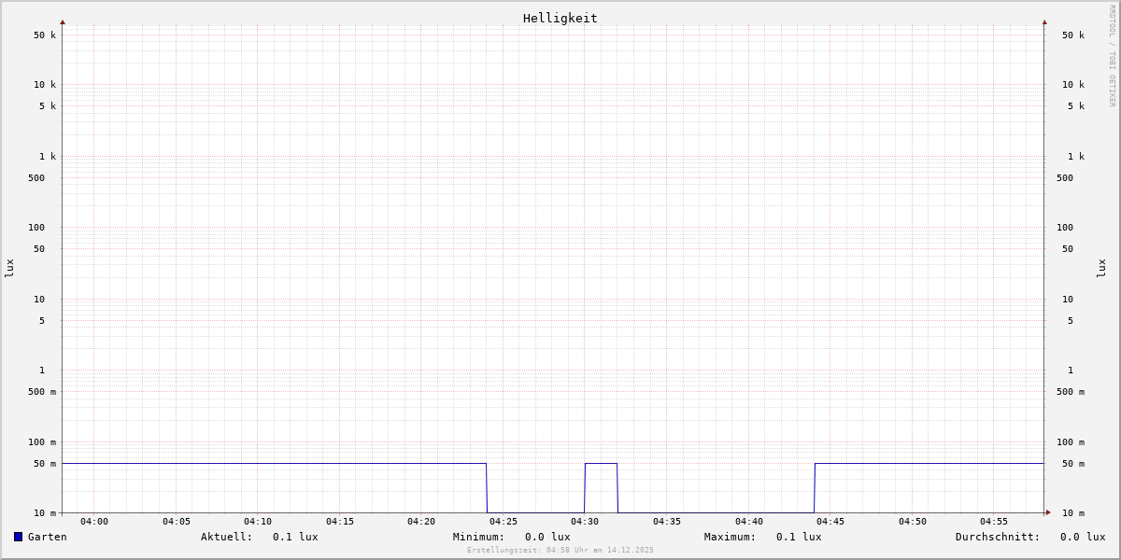Click the 04:00 time axis label

click(x=94, y=522)
